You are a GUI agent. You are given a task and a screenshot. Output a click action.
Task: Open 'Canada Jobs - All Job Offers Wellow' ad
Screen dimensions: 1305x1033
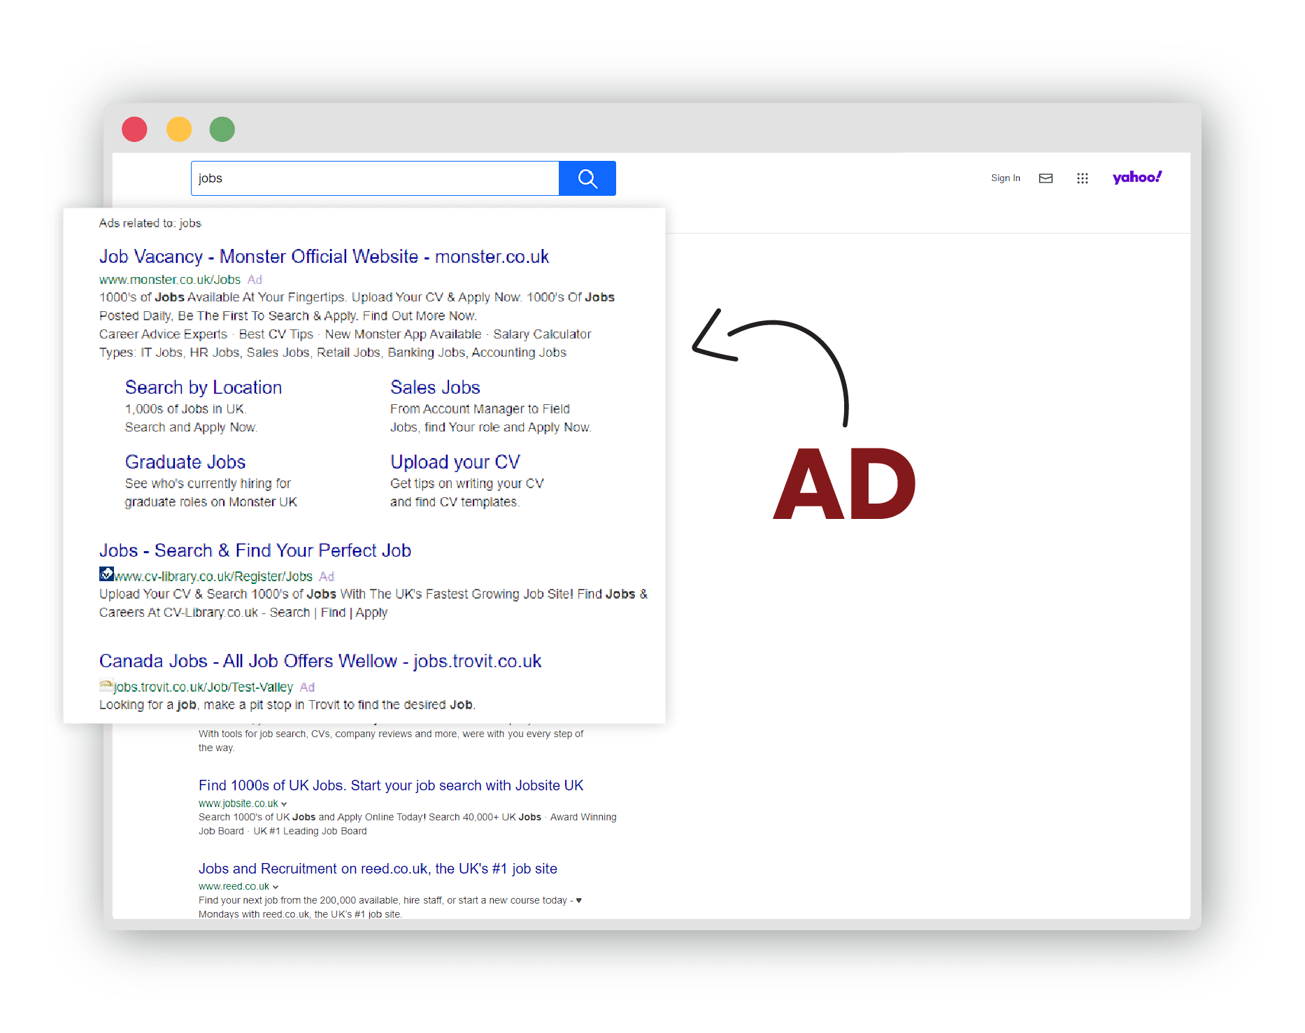pyautogui.click(x=320, y=661)
